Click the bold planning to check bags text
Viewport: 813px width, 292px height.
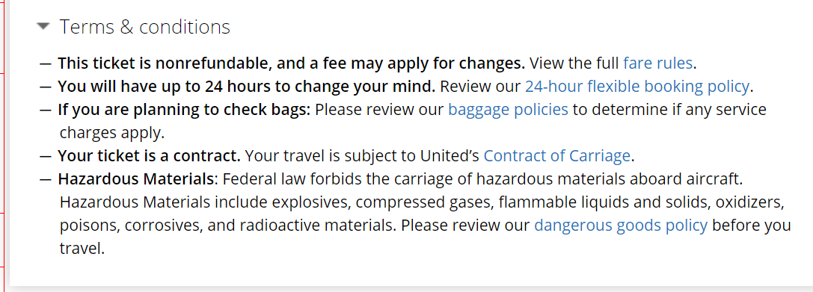(x=184, y=110)
